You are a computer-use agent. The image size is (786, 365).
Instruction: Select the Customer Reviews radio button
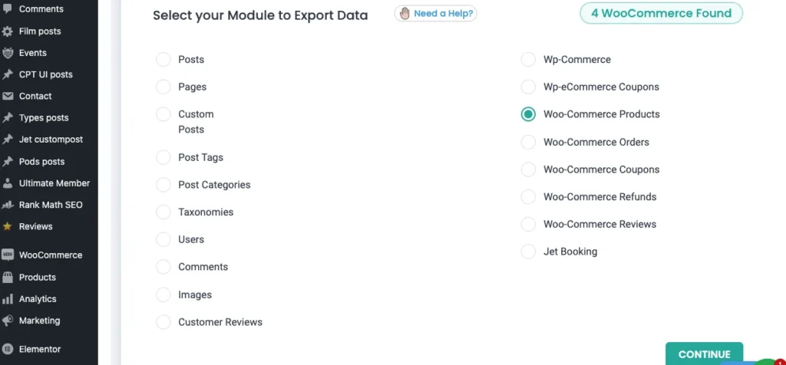click(163, 322)
